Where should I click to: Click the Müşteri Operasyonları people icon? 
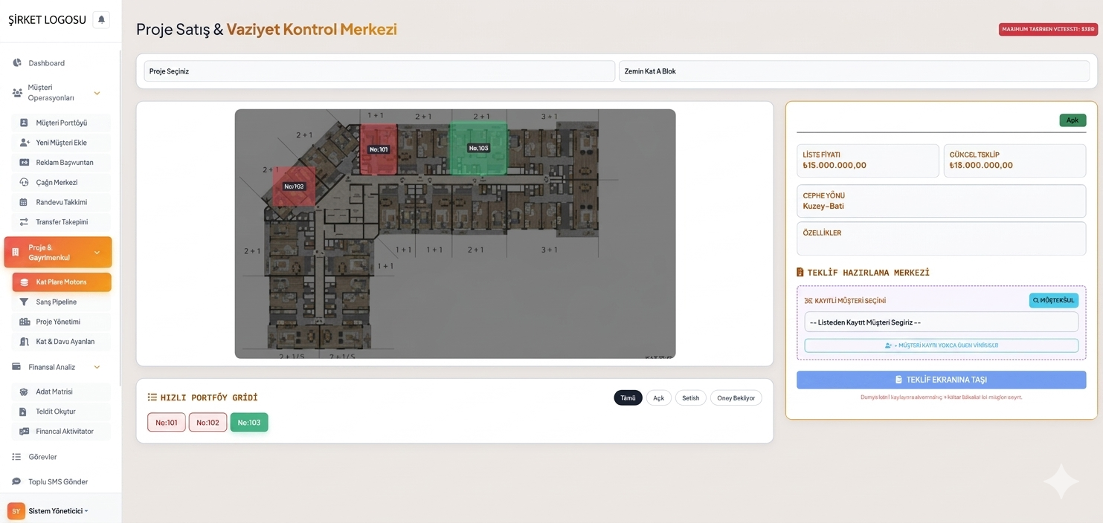point(17,93)
